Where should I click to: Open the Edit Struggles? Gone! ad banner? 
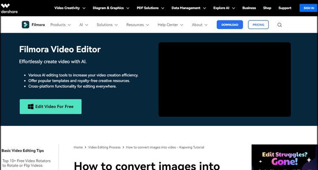point(284,157)
